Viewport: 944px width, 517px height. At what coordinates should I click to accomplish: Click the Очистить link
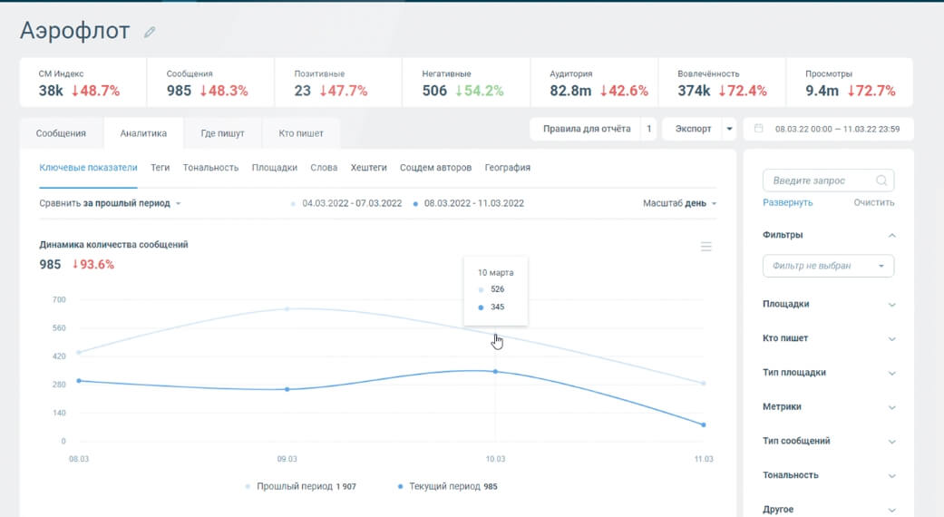(x=873, y=203)
